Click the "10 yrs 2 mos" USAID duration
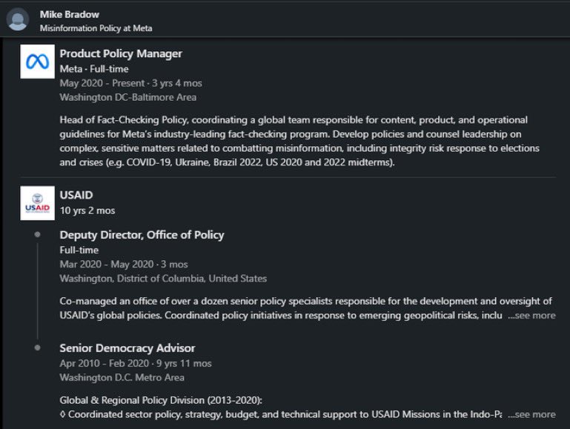This screenshot has width=570, height=429. tap(87, 210)
